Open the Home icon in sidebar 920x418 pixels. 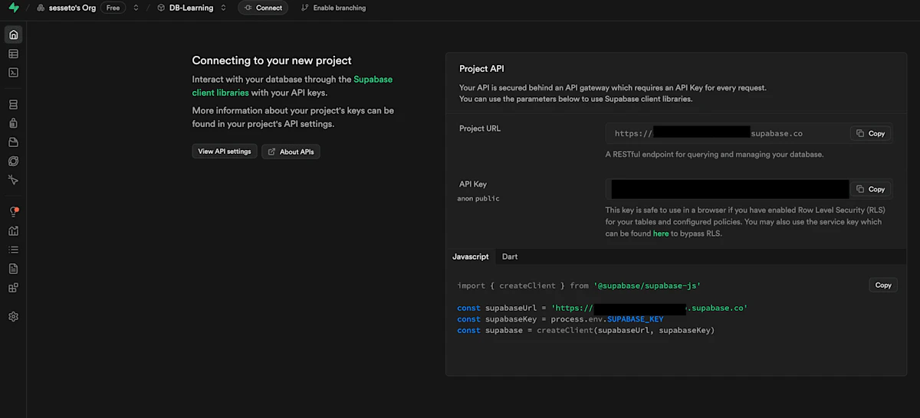click(13, 34)
